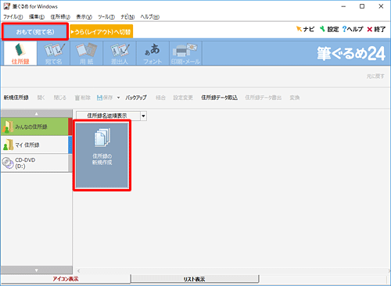The image size is (391, 286).
Task: Open the 住所録名逆順表示 sort dropdown
Action: (144, 116)
